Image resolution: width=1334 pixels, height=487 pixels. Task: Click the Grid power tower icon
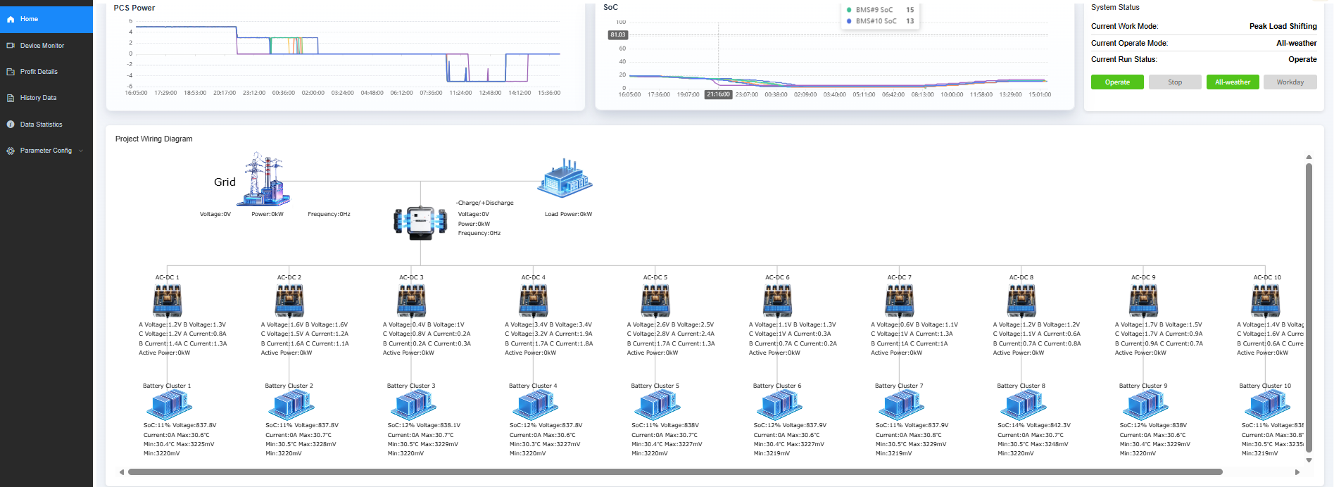click(263, 179)
